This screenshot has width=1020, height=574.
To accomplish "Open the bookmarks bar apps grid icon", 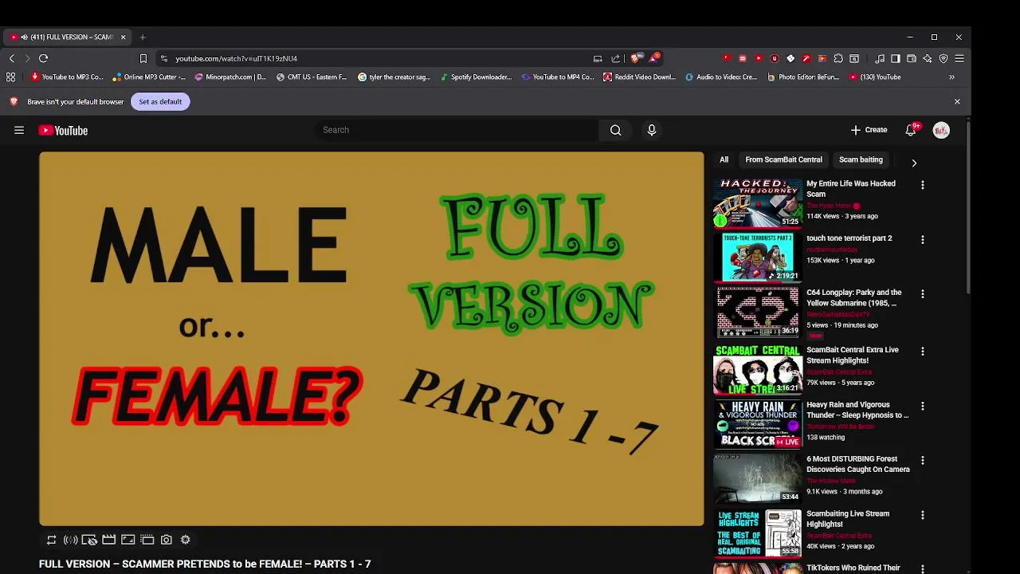I will pos(10,77).
